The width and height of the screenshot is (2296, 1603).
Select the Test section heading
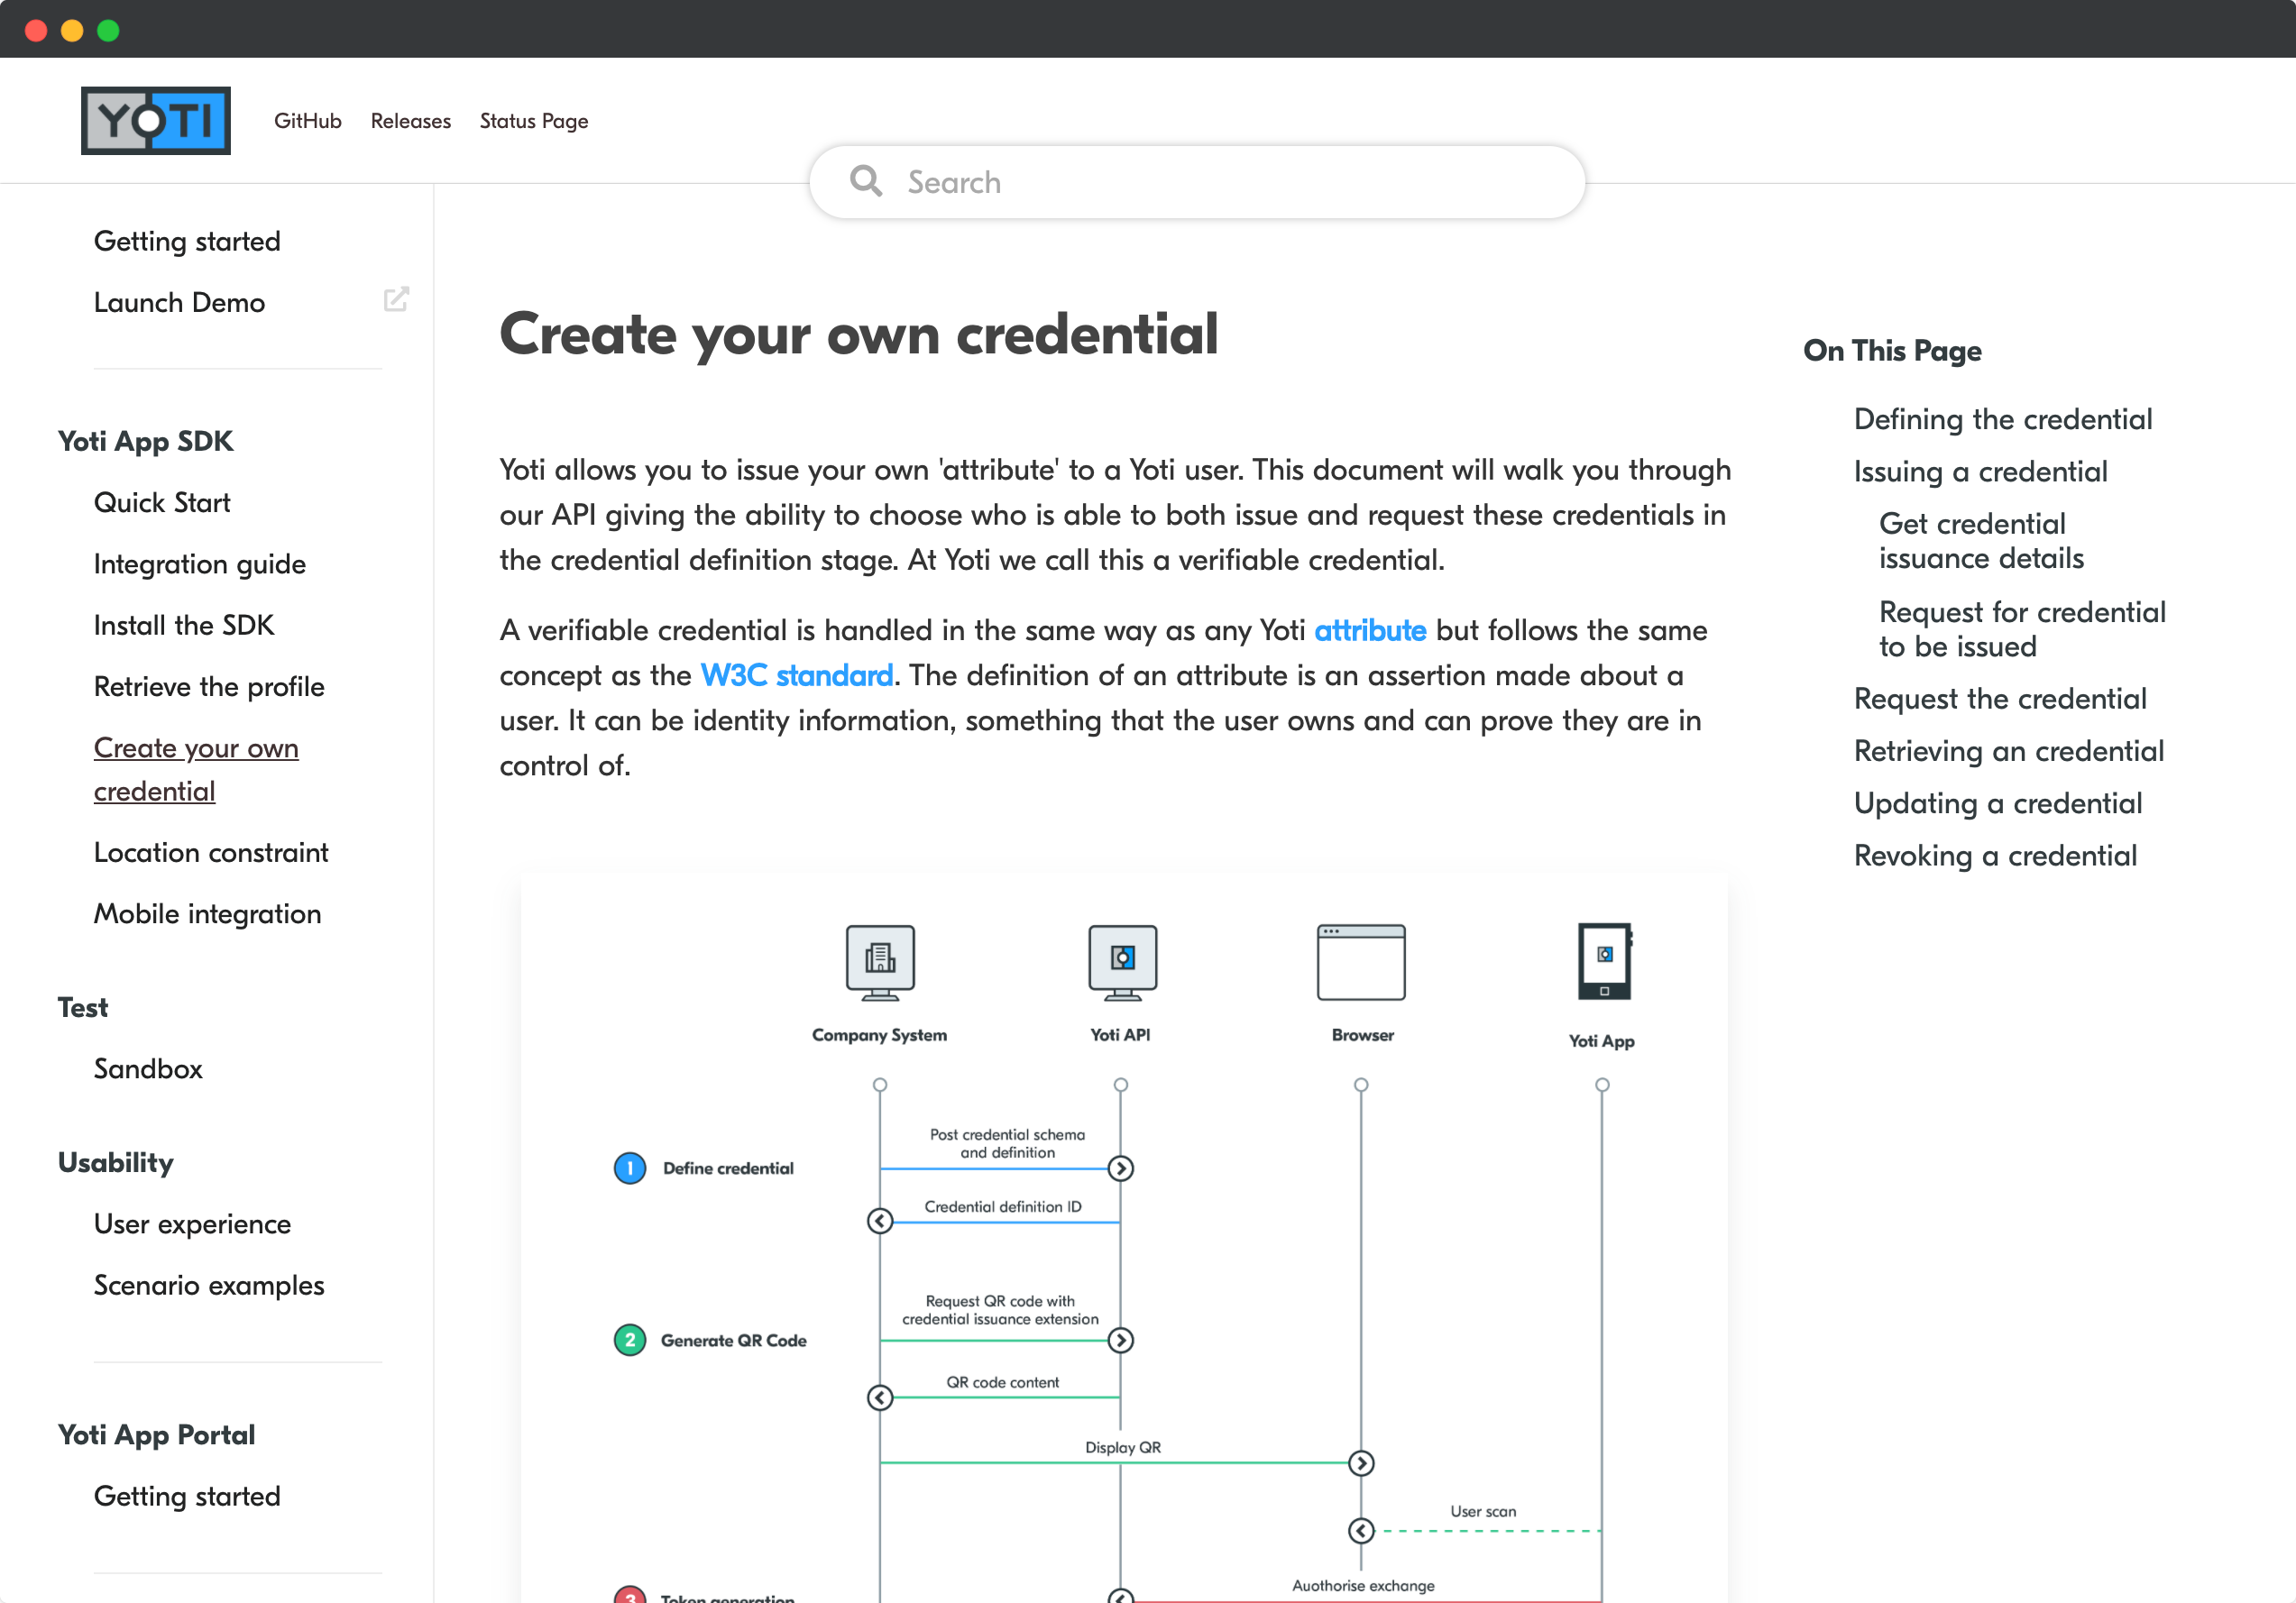click(83, 1007)
